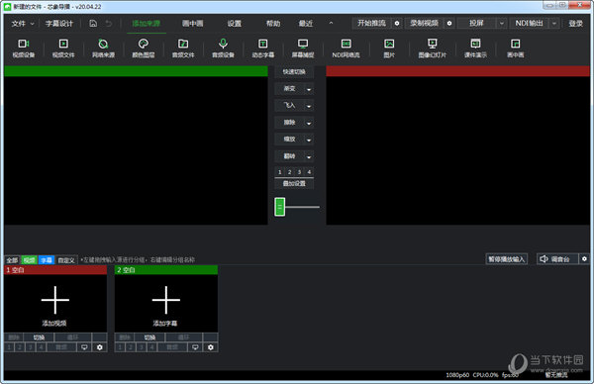Open settings gear of input 1
Viewport: 594px width, 384px height.
pos(100,347)
